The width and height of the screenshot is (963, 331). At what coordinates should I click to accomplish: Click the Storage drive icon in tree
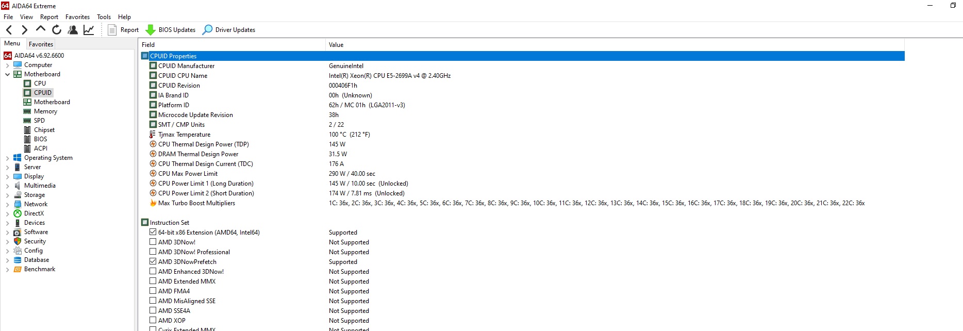[18, 195]
